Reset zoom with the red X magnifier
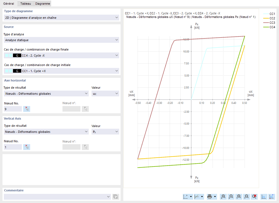 pyautogui.click(x=254, y=197)
